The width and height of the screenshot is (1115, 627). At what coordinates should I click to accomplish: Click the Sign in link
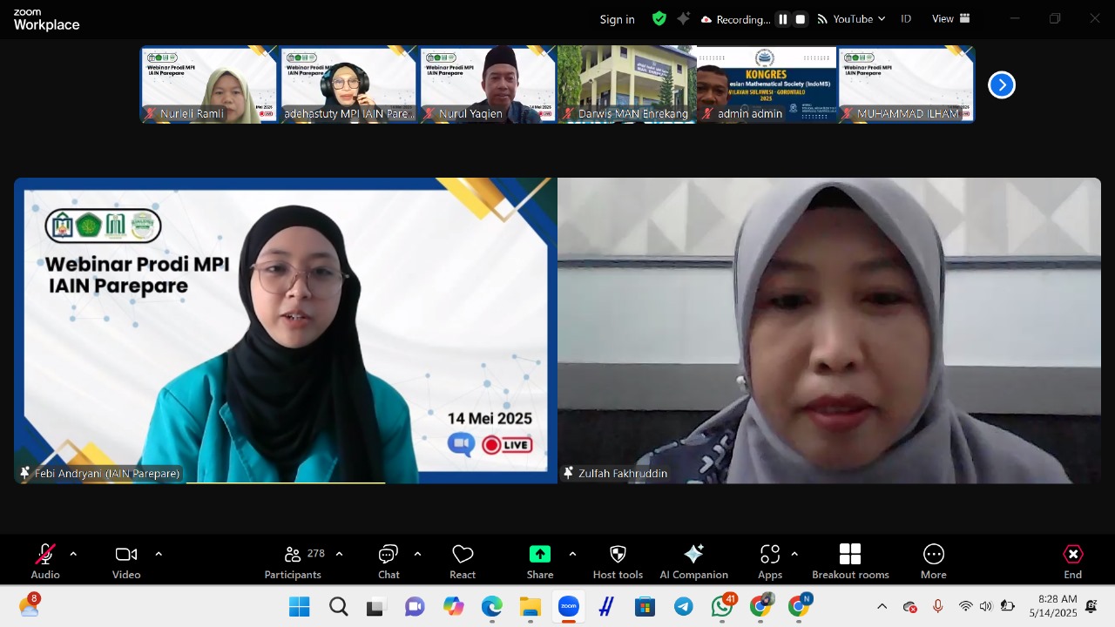pos(617,19)
